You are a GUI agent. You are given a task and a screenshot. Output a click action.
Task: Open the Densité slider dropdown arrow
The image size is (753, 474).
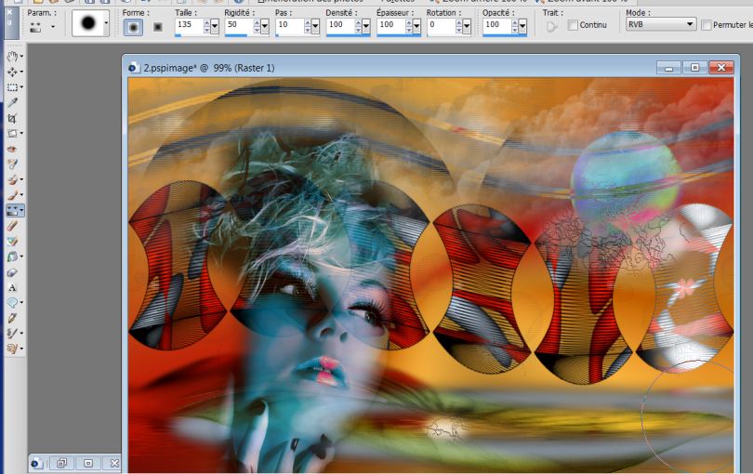[366, 26]
